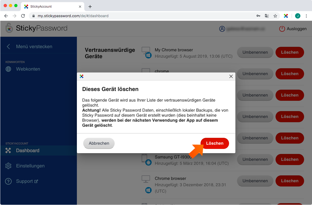
Task: Click the StickyPassword logo in header
Action: 36,28
